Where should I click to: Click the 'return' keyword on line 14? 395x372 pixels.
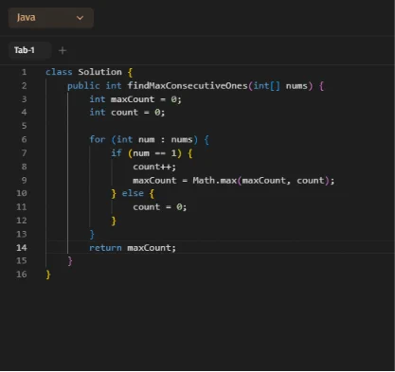(x=105, y=248)
